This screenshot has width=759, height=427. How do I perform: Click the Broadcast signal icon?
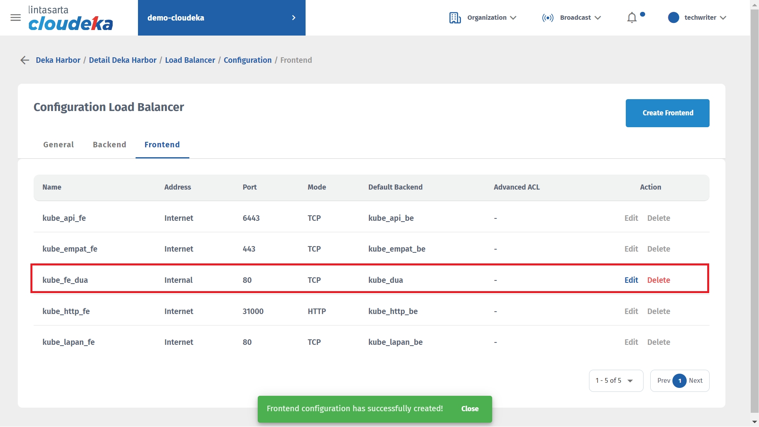548,18
